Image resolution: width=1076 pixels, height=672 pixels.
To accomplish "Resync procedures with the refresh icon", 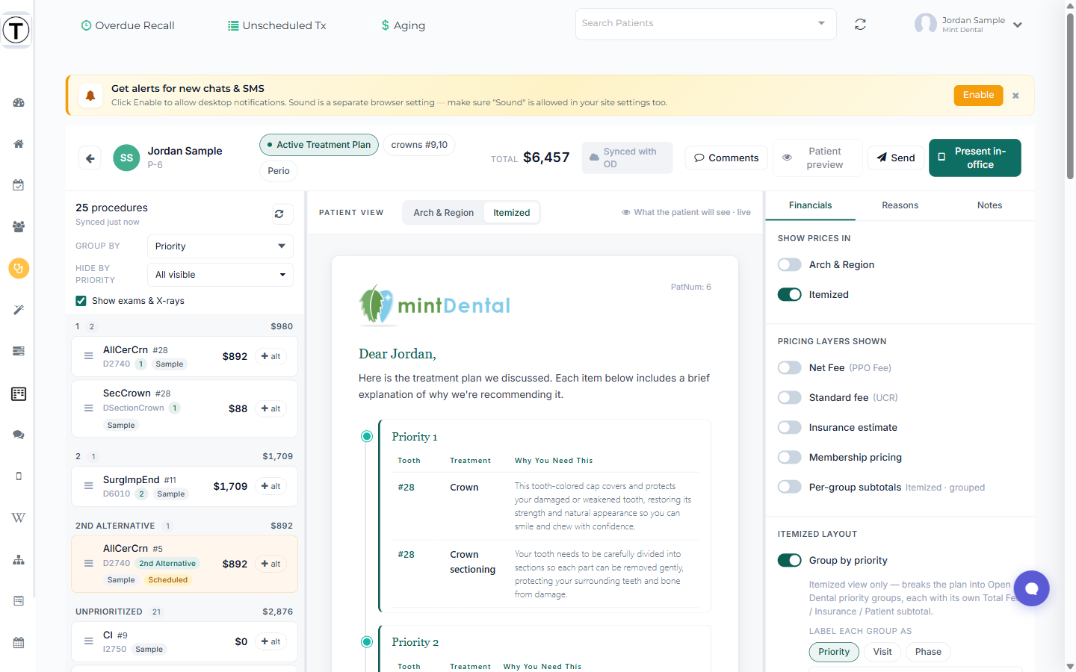I will coord(279,214).
